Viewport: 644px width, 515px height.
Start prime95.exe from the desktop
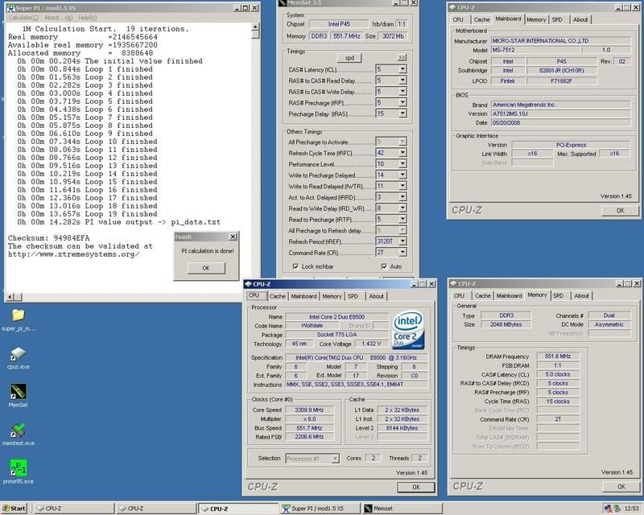[18, 467]
